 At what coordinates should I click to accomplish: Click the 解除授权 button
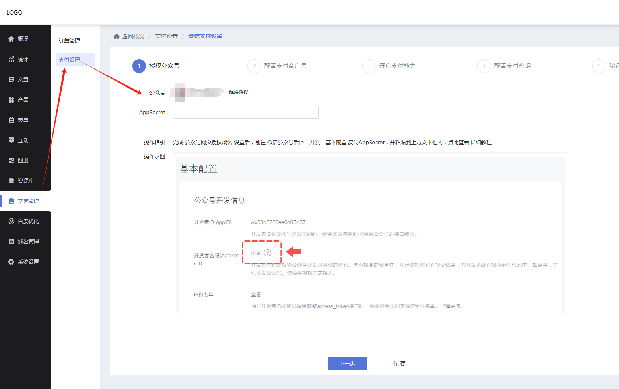(239, 92)
